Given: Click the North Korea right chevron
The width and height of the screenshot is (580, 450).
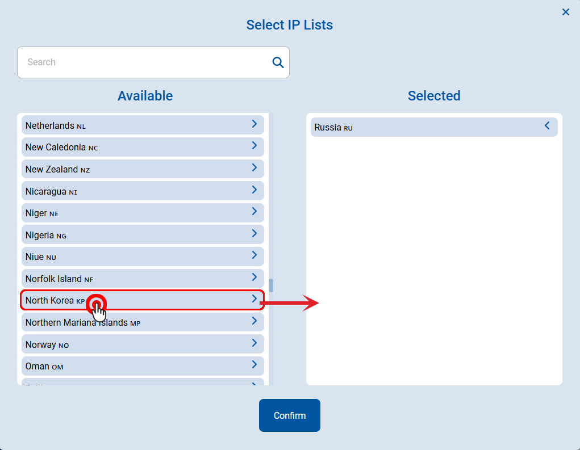Looking at the screenshot, I should [254, 299].
